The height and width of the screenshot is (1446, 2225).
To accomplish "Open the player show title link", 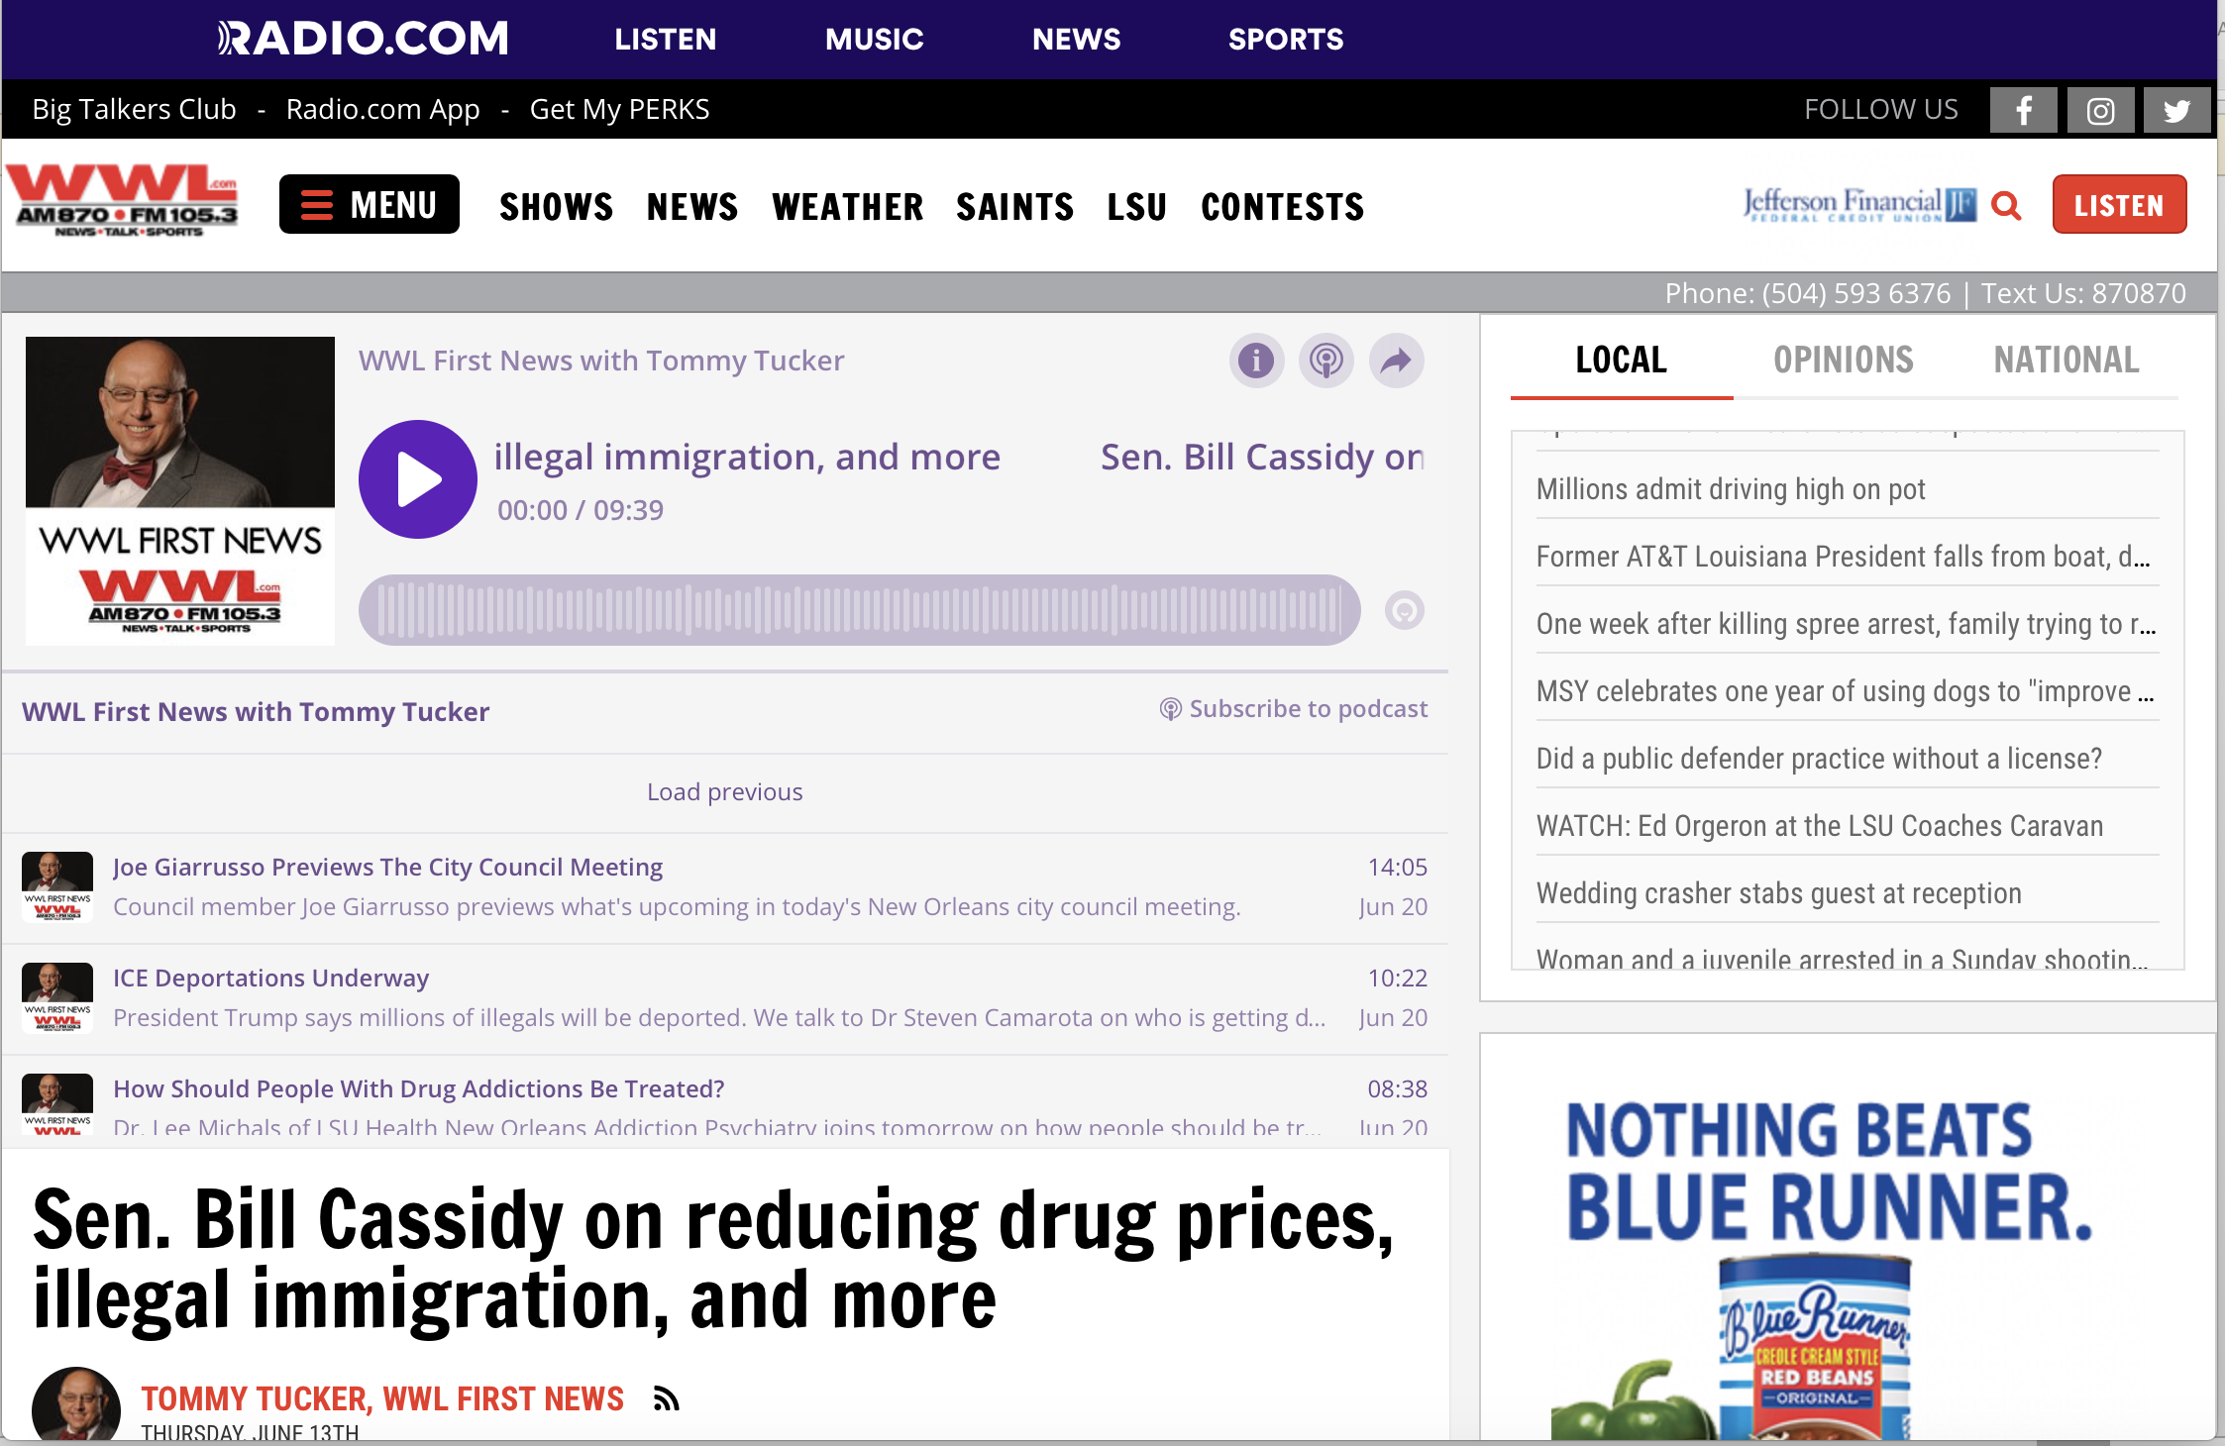I will pos(601,361).
